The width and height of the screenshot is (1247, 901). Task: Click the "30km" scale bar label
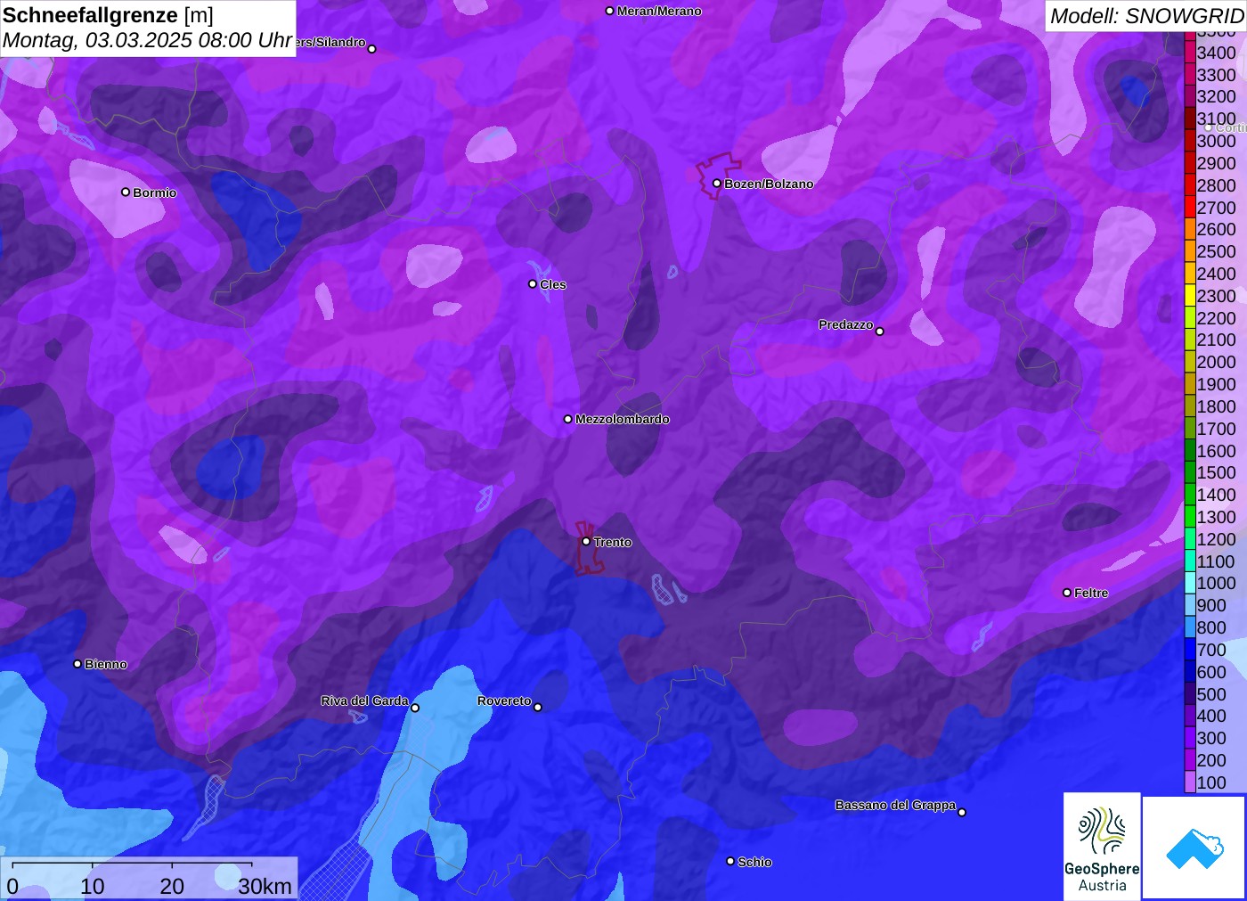click(265, 886)
